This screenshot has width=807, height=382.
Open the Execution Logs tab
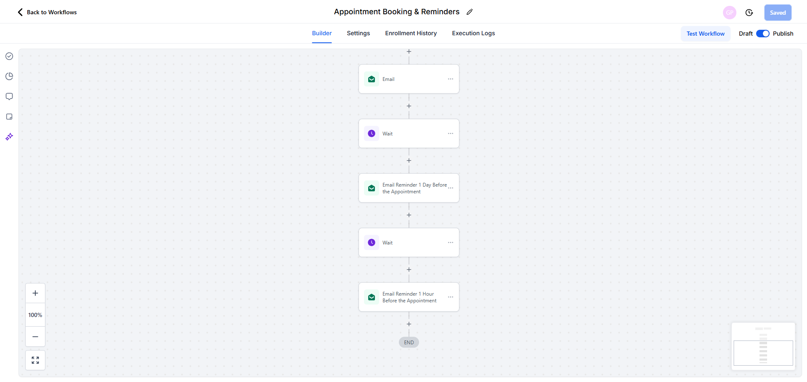point(473,33)
